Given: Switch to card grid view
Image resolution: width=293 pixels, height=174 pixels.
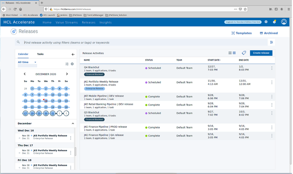Looking at the screenshot, I should click(x=230, y=53).
